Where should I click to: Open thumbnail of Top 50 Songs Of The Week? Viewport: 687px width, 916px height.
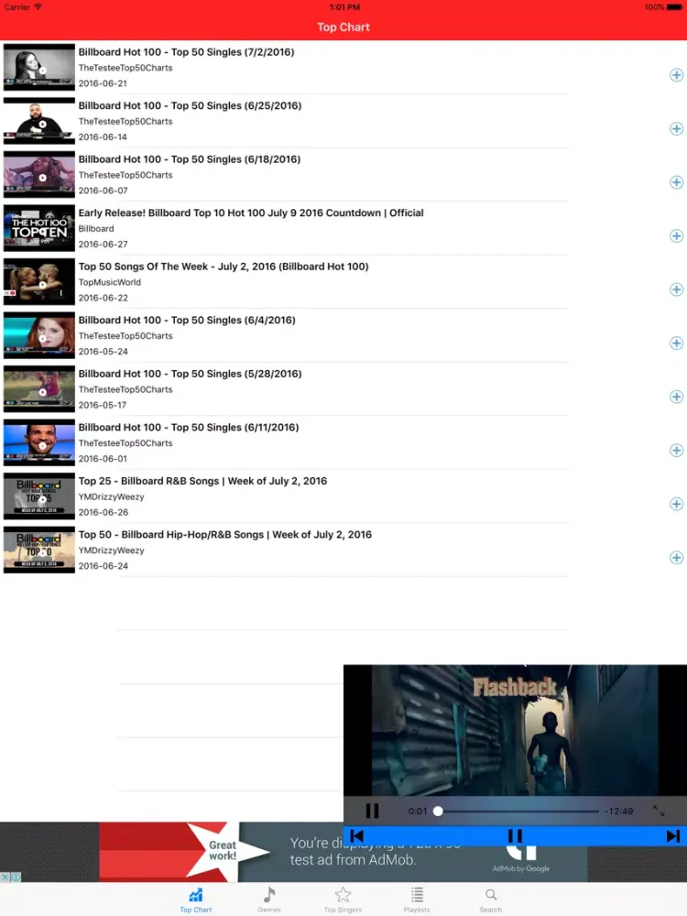point(39,281)
